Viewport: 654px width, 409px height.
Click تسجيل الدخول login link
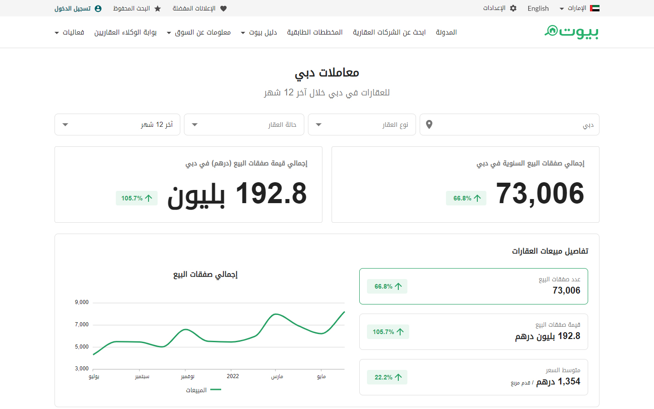[x=78, y=8]
